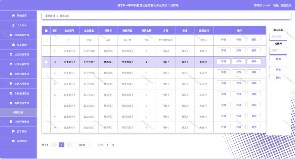The image size is (295, 159).
Task: Click 修改 for the 业主账号8 row
Action: 239,51
